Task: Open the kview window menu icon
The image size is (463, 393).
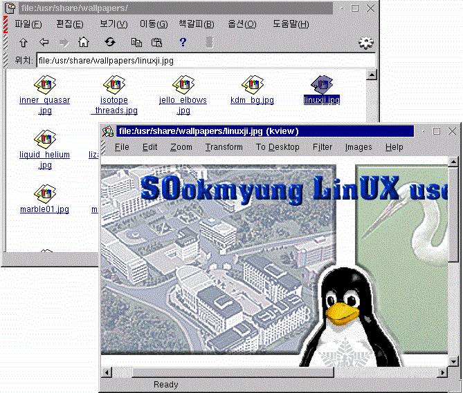Action: click(x=108, y=131)
